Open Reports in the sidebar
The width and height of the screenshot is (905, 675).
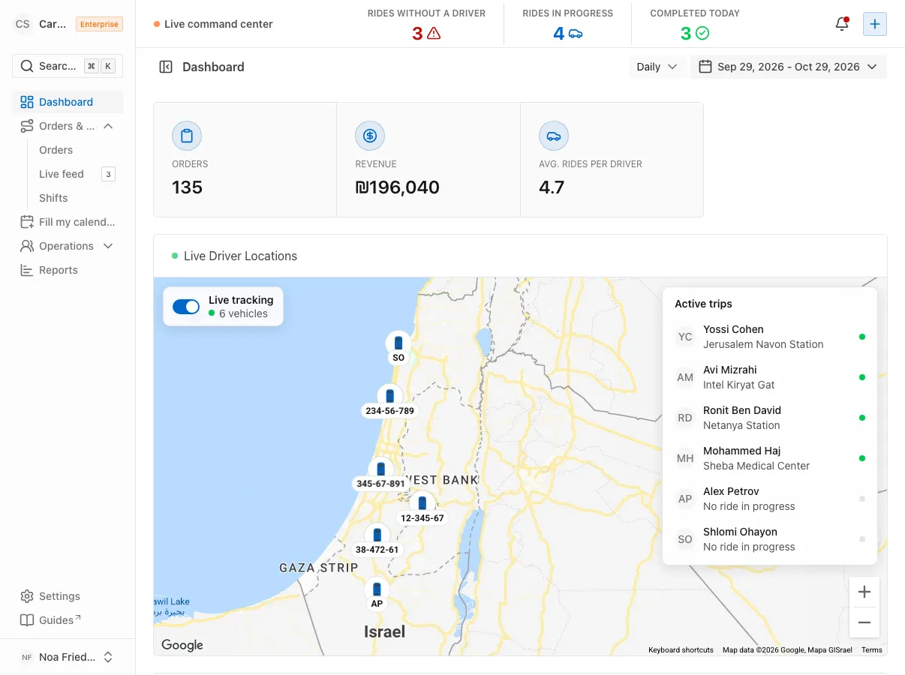click(x=68, y=270)
